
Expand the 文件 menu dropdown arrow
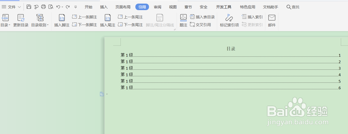19,7
